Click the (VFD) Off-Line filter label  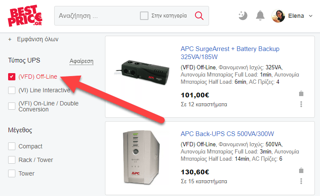(x=38, y=77)
